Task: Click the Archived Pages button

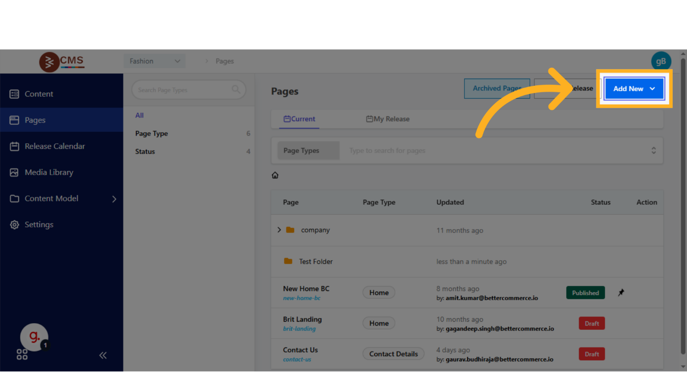Action: tap(497, 88)
